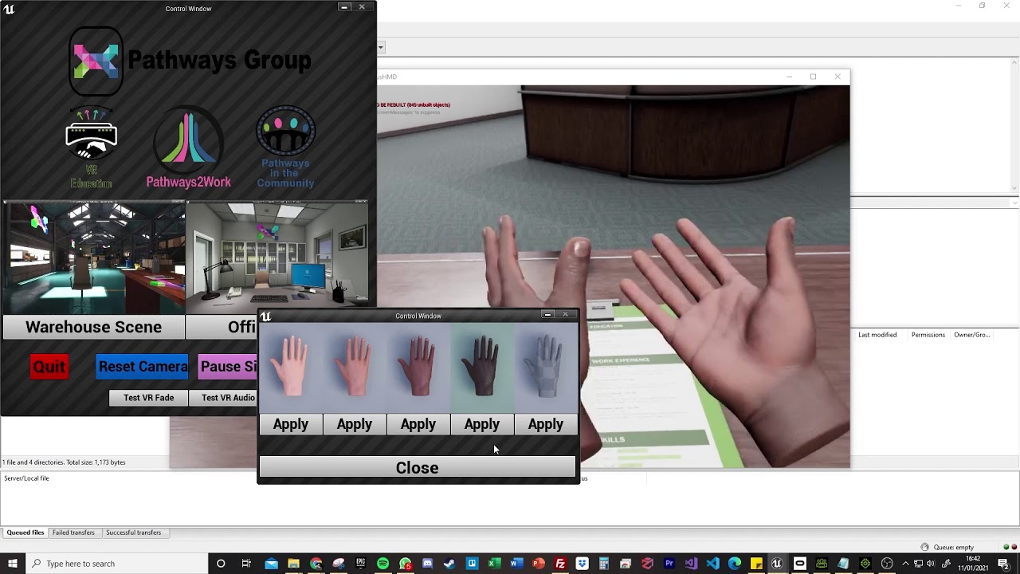
Task: Apply the gray checkered hand skin
Action: pos(546,424)
